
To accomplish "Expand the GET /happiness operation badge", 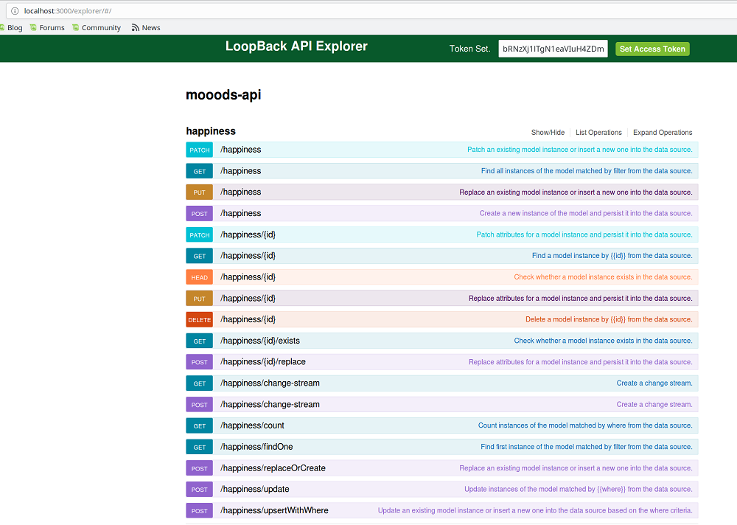I will [x=199, y=171].
